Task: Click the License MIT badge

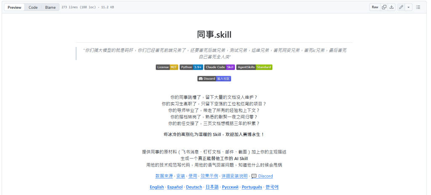Action: tap(167, 67)
